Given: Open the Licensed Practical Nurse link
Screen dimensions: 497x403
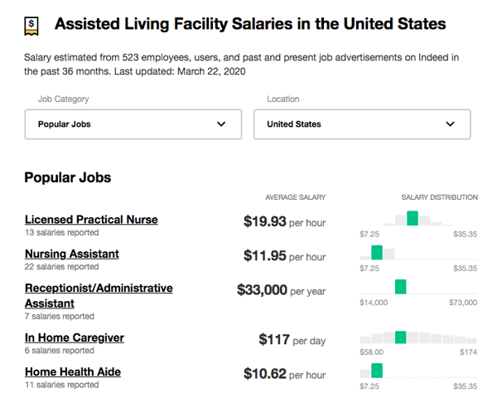Looking at the screenshot, I should pyautogui.click(x=91, y=220).
